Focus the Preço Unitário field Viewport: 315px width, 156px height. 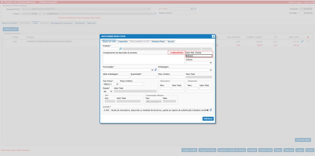(x=132, y=84)
